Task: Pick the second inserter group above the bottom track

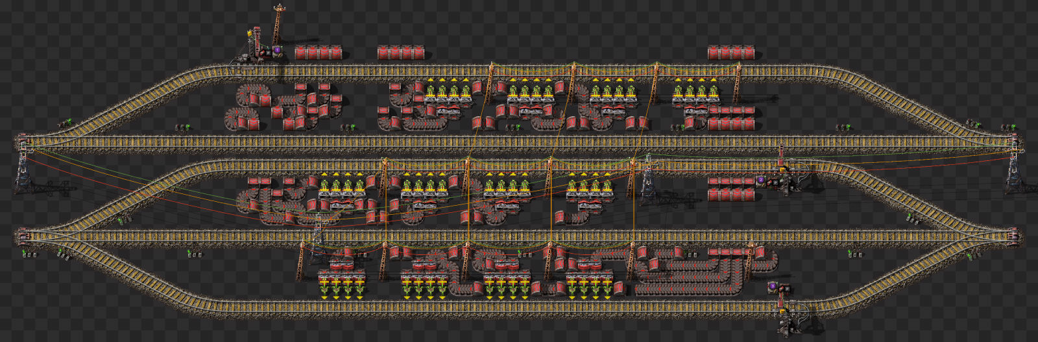Action: [x=425, y=286]
